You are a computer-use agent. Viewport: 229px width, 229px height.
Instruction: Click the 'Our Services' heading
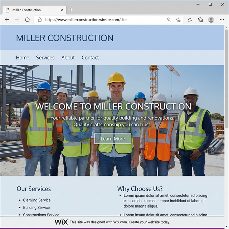(x=34, y=189)
